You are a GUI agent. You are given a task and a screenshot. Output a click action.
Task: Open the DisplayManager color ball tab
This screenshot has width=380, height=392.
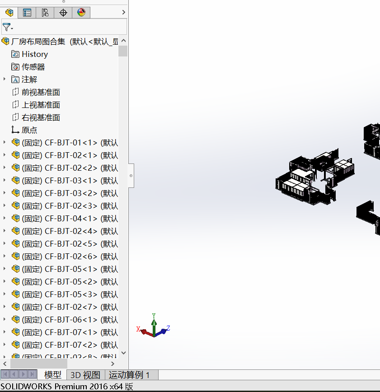click(81, 13)
